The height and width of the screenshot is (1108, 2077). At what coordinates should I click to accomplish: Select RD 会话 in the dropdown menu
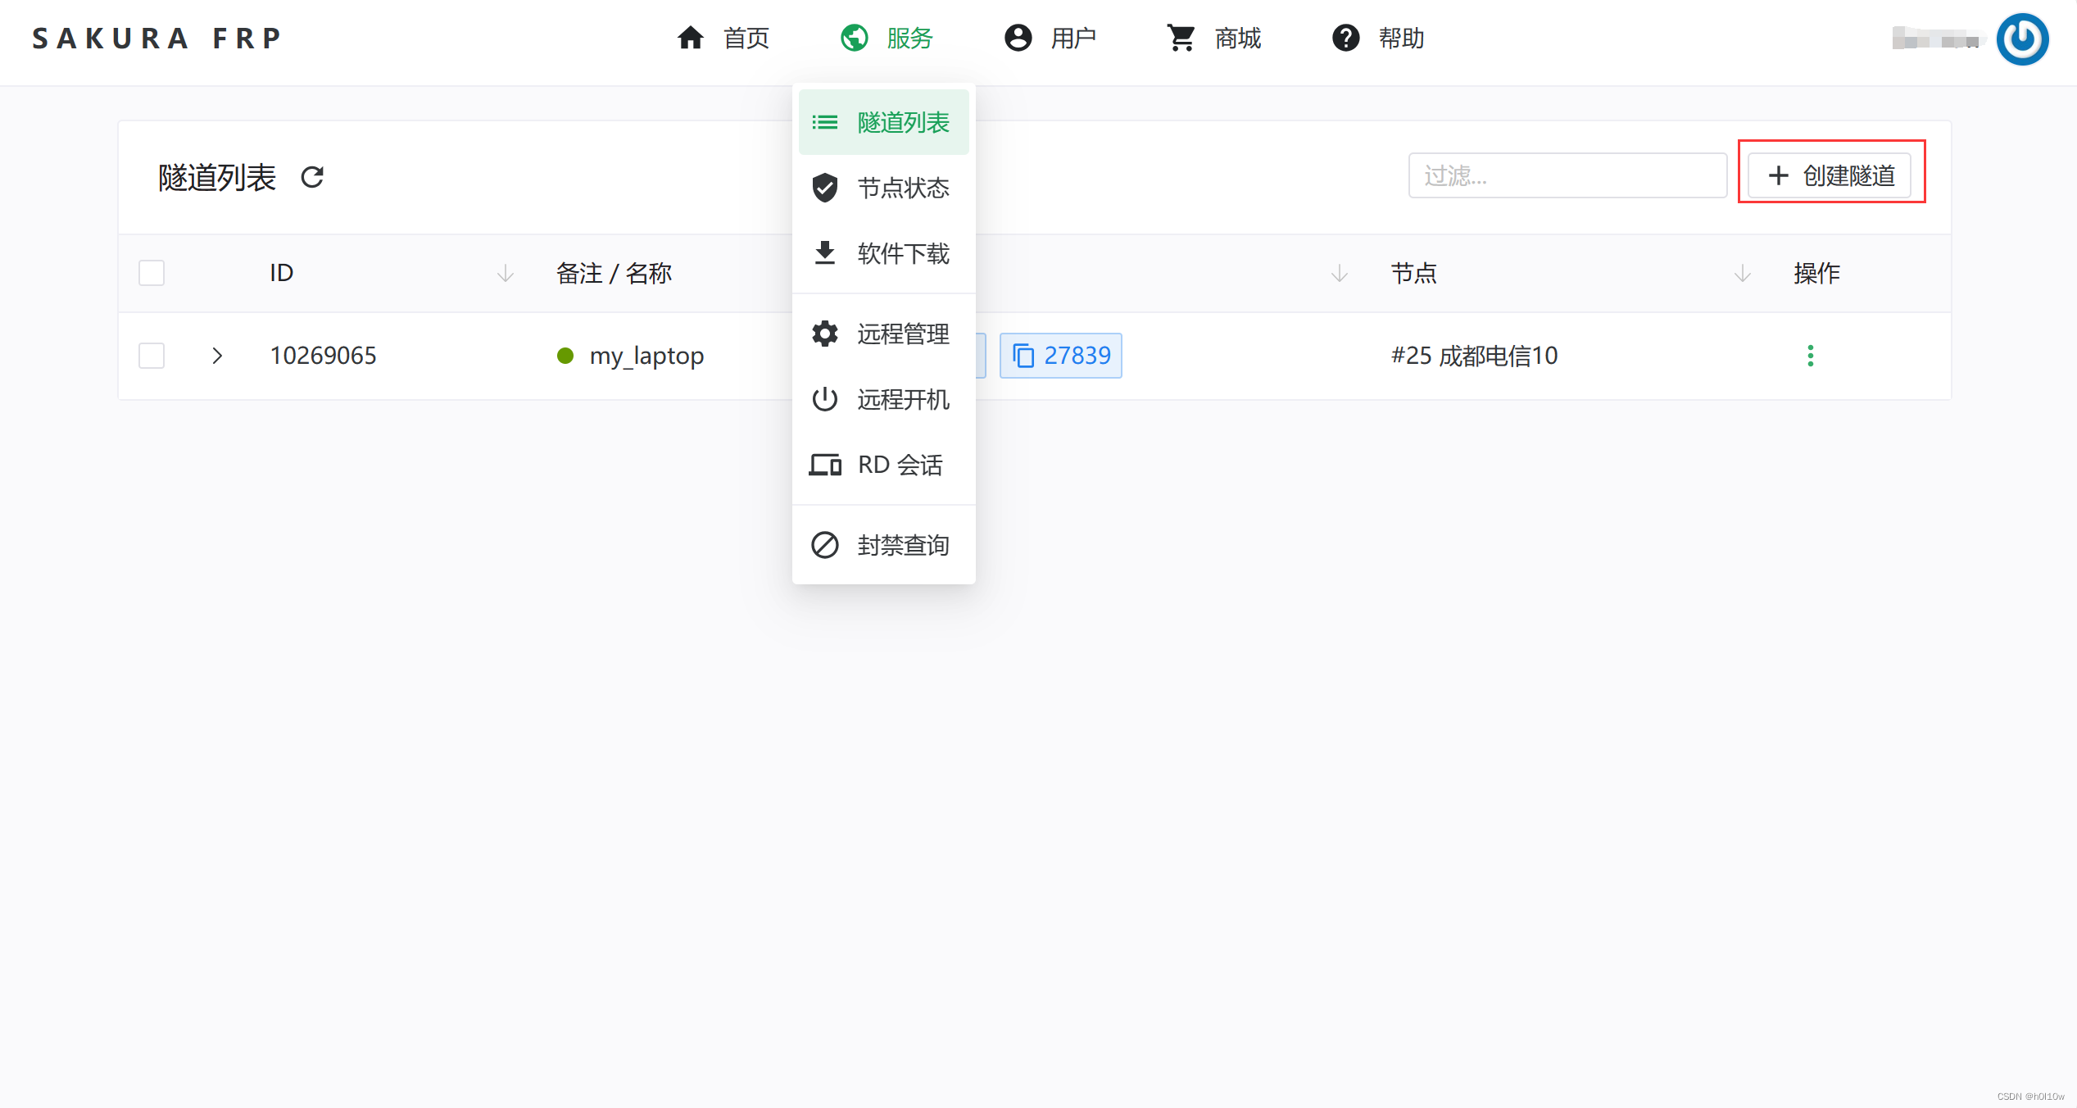point(884,465)
